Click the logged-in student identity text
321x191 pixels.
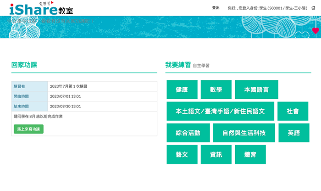[x=268, y=8]
